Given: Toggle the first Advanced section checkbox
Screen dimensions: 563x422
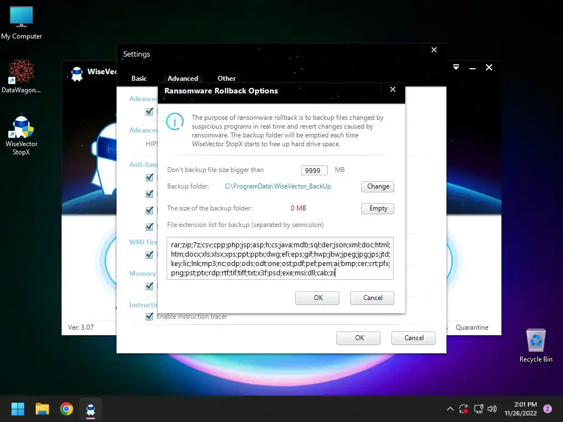Looking at the screenshot, I should click(150, 112).
